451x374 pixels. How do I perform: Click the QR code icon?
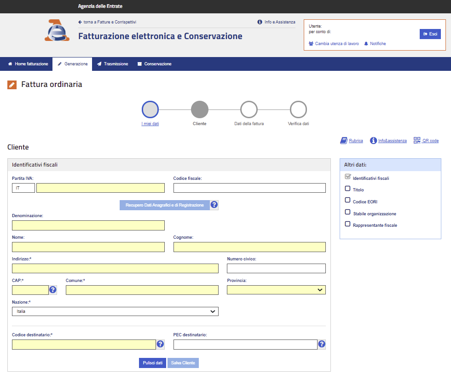click(x=417, y=140)
